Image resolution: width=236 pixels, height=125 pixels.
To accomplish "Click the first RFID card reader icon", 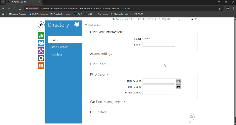I will tap(178, 81).
